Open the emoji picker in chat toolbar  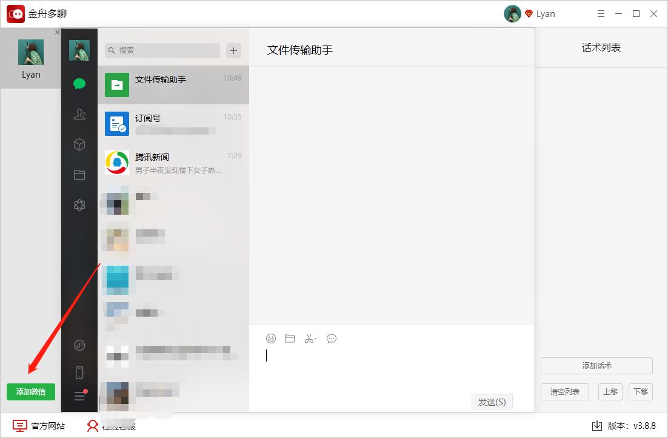(271, 339)
